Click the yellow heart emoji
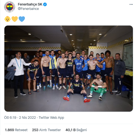This screenshot has width=137, height=135. coord(15,19)
